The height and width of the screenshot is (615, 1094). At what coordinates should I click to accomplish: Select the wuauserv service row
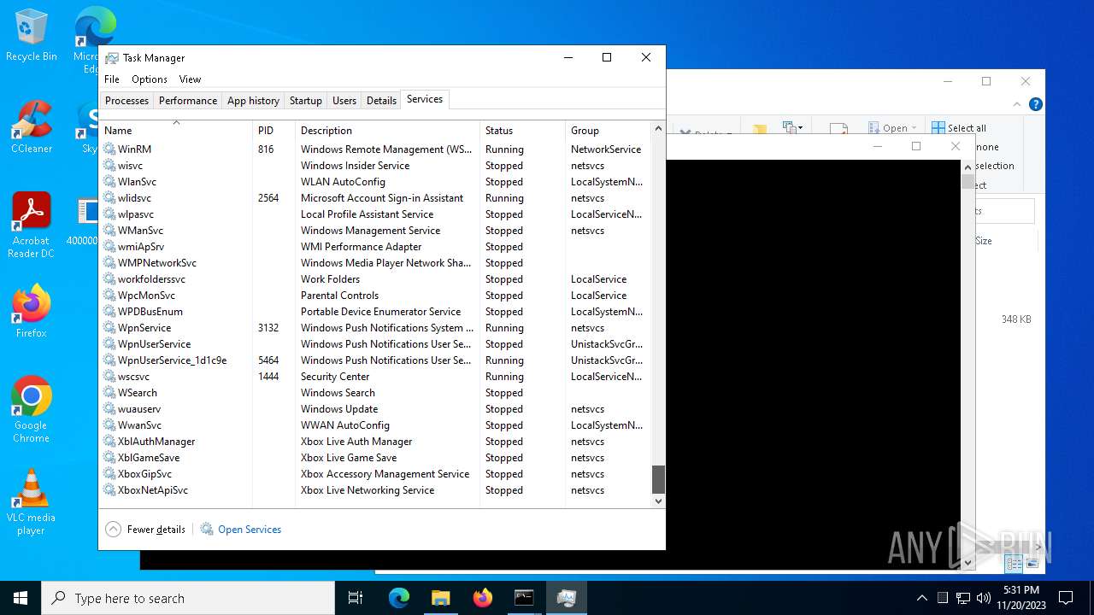click(375, 409)
